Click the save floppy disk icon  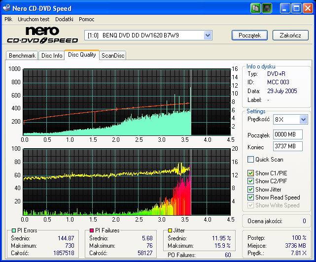click(x=267, y=8)
